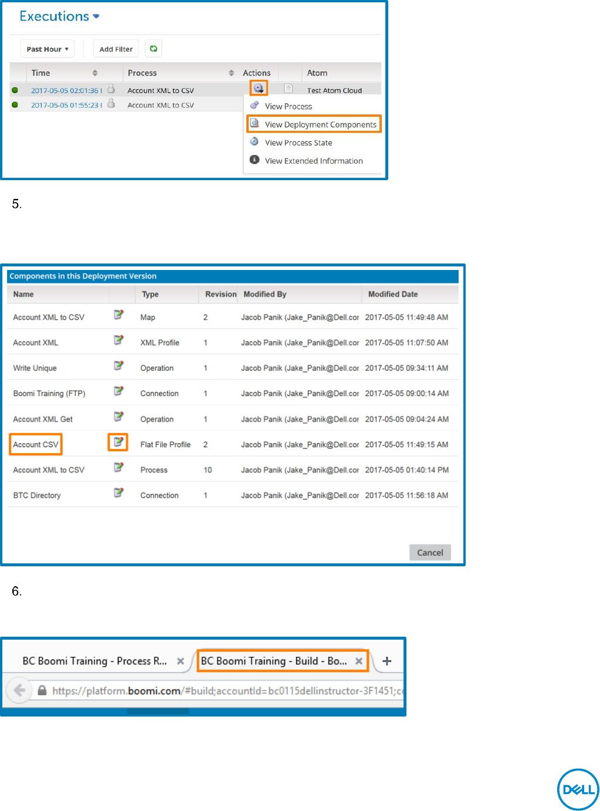Select View Deployment Components menu item

click(x=314, y=124)
